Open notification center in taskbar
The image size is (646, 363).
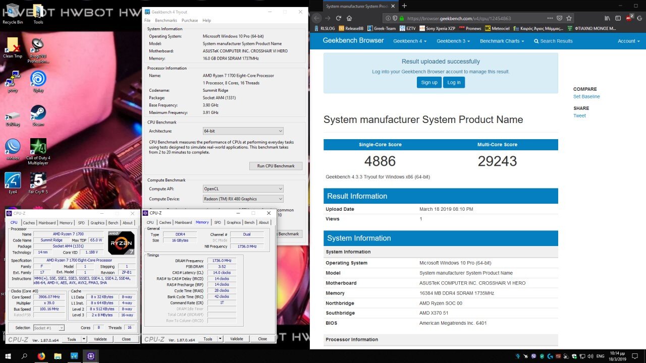[635, 356]
